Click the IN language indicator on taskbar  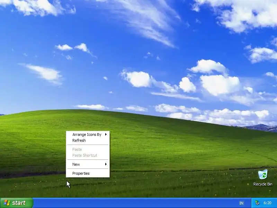[x=241, y=203]
